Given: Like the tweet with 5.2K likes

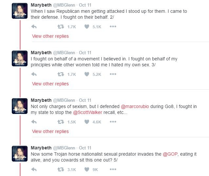Looking at the screenshot, I should pos(87,75).
